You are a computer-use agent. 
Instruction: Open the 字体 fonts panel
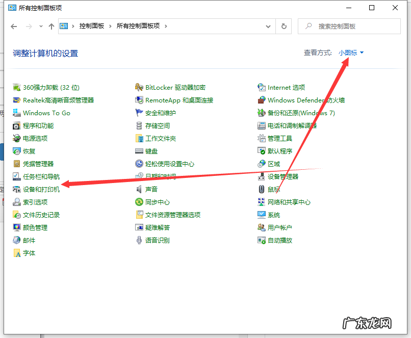(28, 253)
